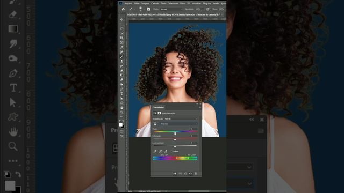Image resolution: width=344 pixels, height=193 pixels.
Task: Select the Zoom magnifier tool in the toolbar
Action: coord(121,112)
